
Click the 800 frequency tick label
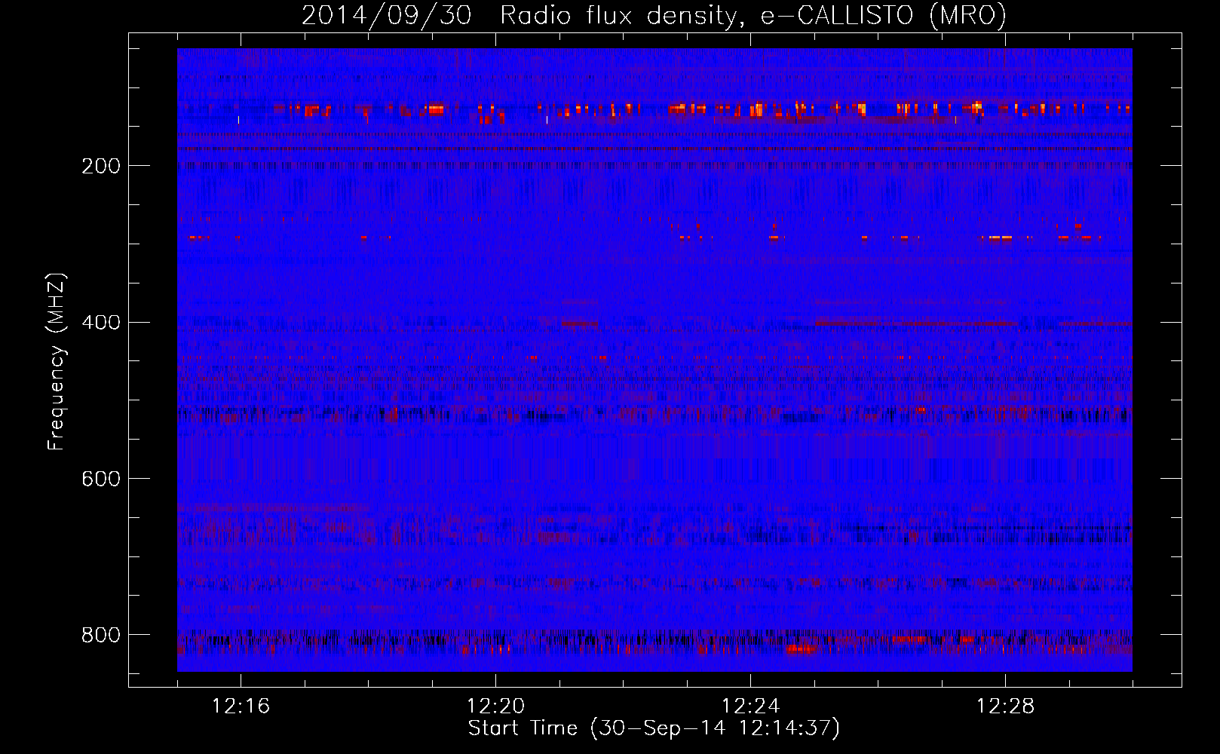[100, 636]
